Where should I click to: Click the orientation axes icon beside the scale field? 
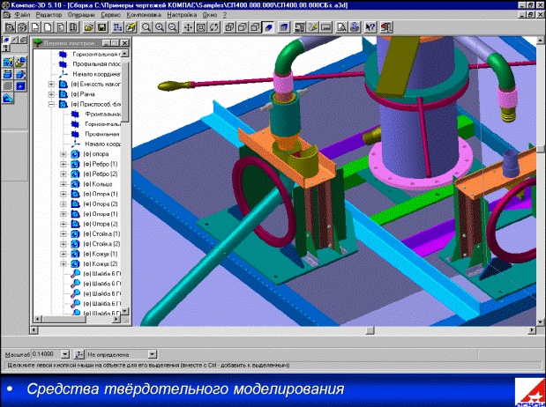79,354
